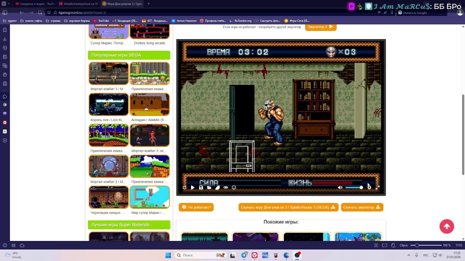Load a saved state with the folder icon

pos(209,187)
